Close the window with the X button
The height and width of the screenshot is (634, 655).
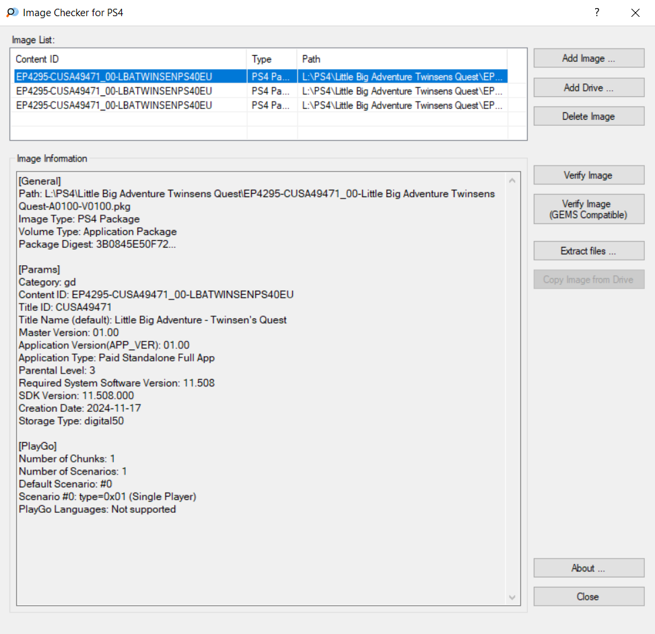(635, 13)
